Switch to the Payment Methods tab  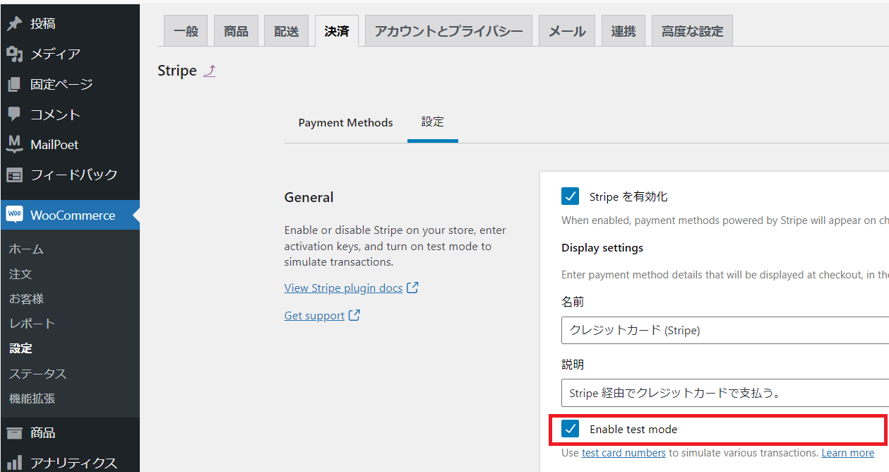click(345, 122)
